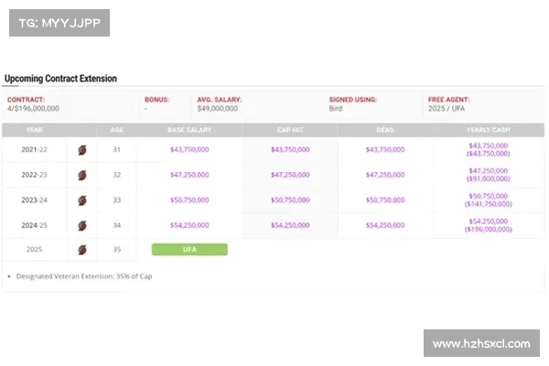Click the www.hzhsxcl.com watermark link
This screenshot has width=549, height=366.
tap(481, 343)
